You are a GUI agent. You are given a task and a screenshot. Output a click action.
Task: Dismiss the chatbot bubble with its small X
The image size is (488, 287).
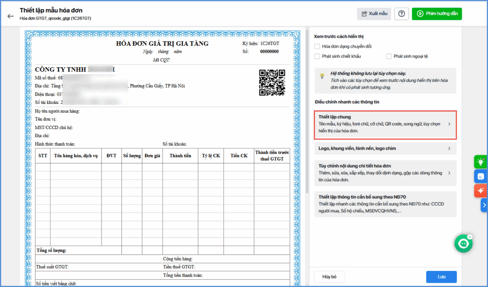pos(470,237)
